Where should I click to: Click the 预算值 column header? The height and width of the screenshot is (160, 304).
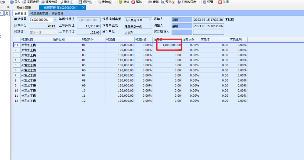point(120,40)
